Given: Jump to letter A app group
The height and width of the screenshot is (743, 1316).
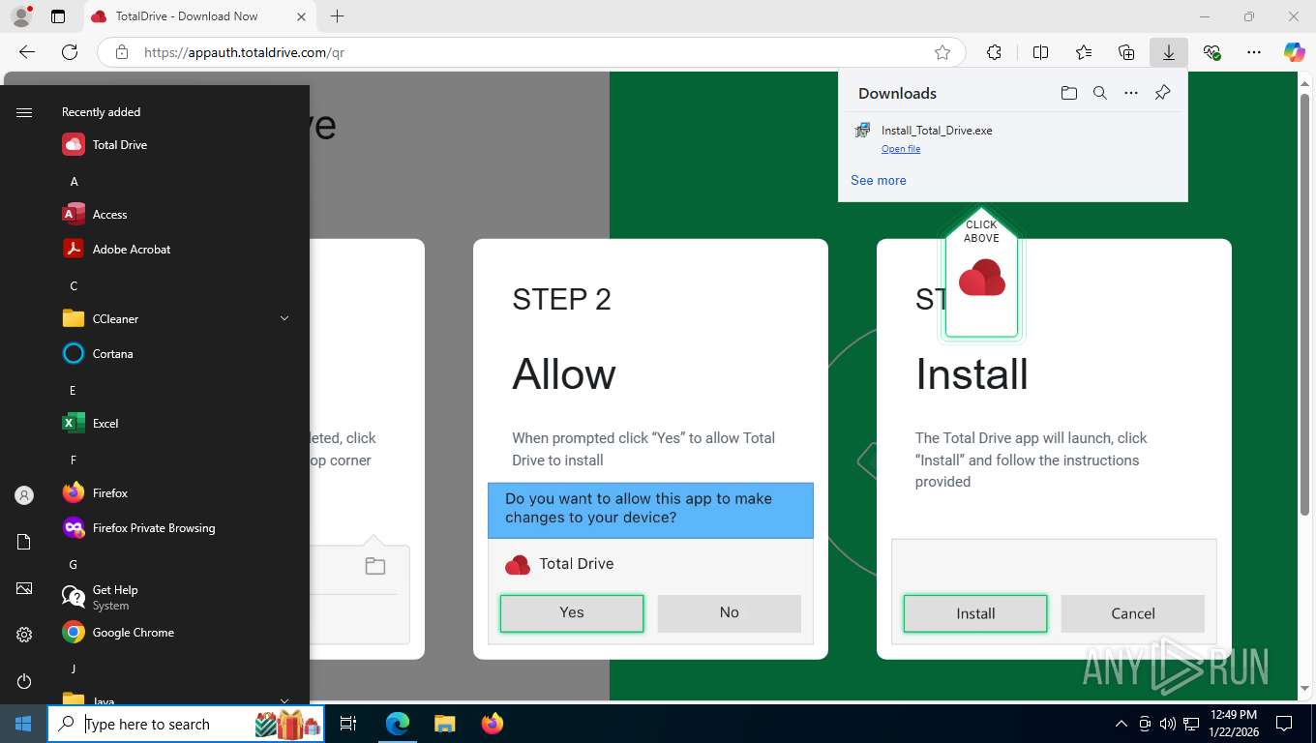Looking at the screenshot, I should pos(74,182).
